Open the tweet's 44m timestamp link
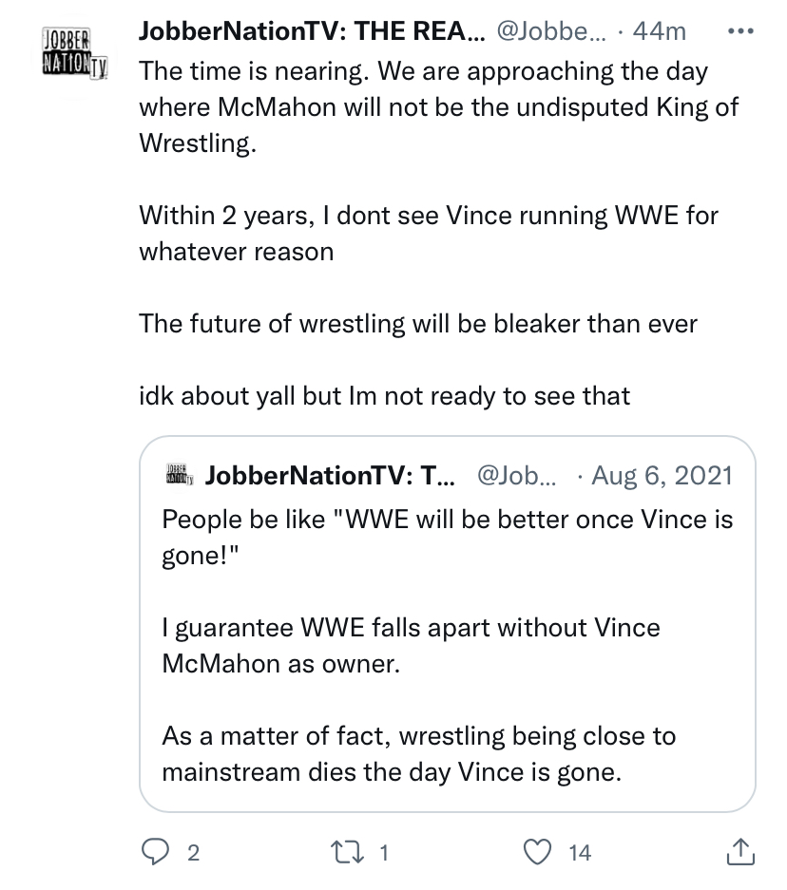This screenshot has width=787, height=890. (x=659, y=31)
